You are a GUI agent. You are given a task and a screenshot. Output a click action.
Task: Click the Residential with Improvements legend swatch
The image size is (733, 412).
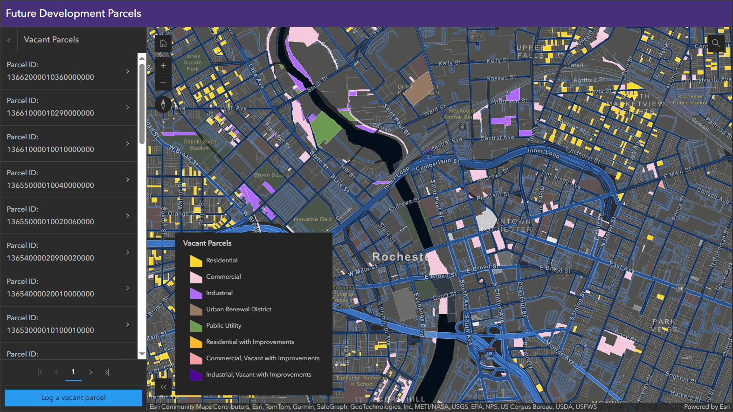tap(196, 342)
